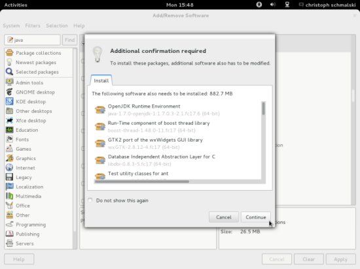Open the Selection menu
The image size is (360, 269).
(x=57, y=25)
